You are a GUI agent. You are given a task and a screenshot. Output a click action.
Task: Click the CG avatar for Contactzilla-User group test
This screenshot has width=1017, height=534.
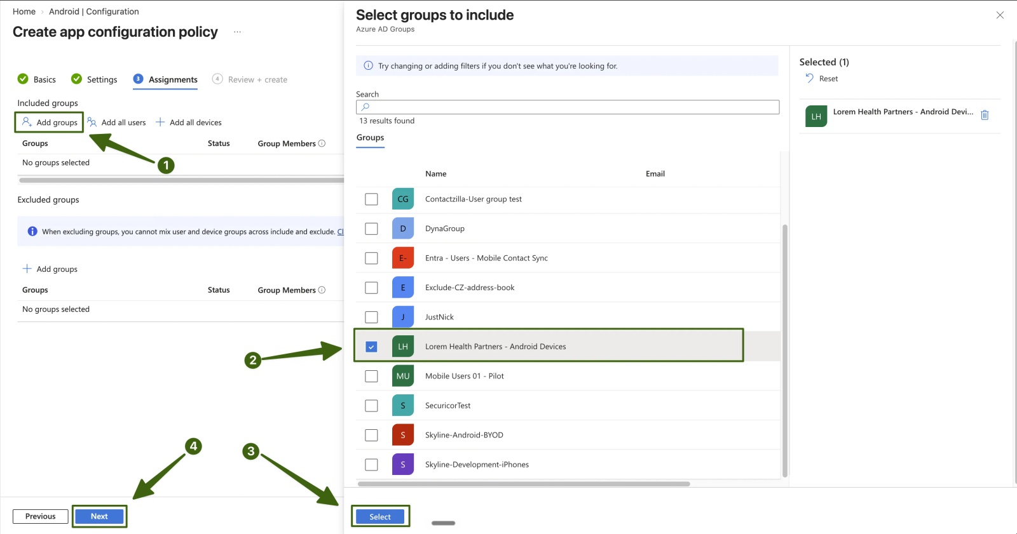coord(403,199)
